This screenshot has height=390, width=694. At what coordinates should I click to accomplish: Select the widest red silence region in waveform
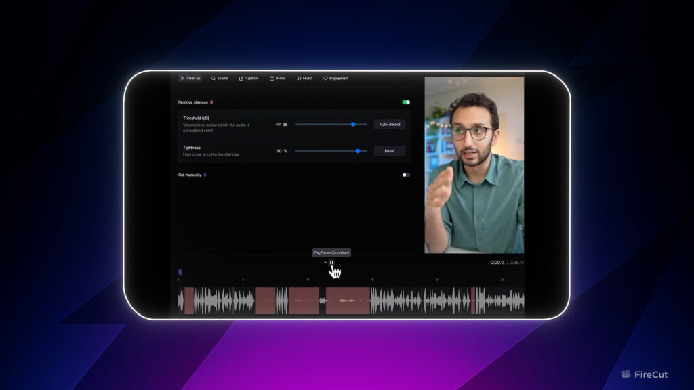[x=348, y=301]
